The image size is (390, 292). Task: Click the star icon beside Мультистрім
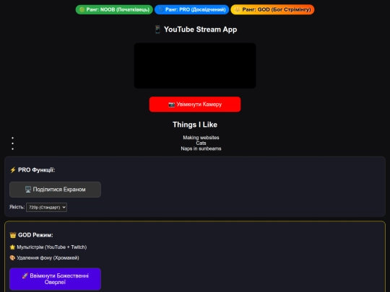point(12,247)
